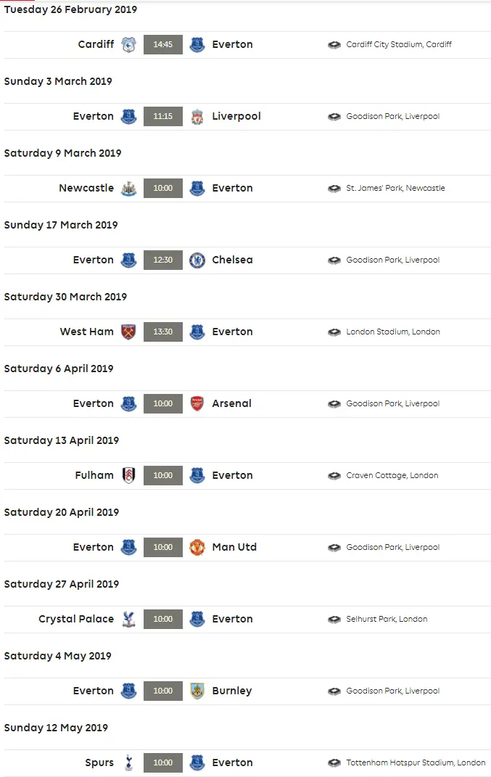
Task: Open the Tottenham Hotspur Stadium, London venue link
Action: click(416, 762)
